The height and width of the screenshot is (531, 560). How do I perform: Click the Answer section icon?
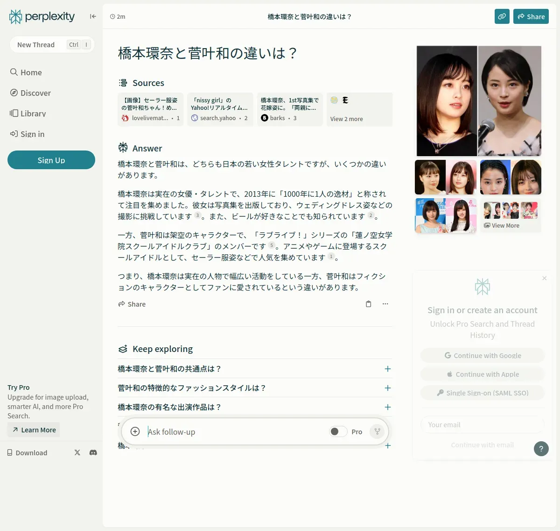[x=123, y=148]
